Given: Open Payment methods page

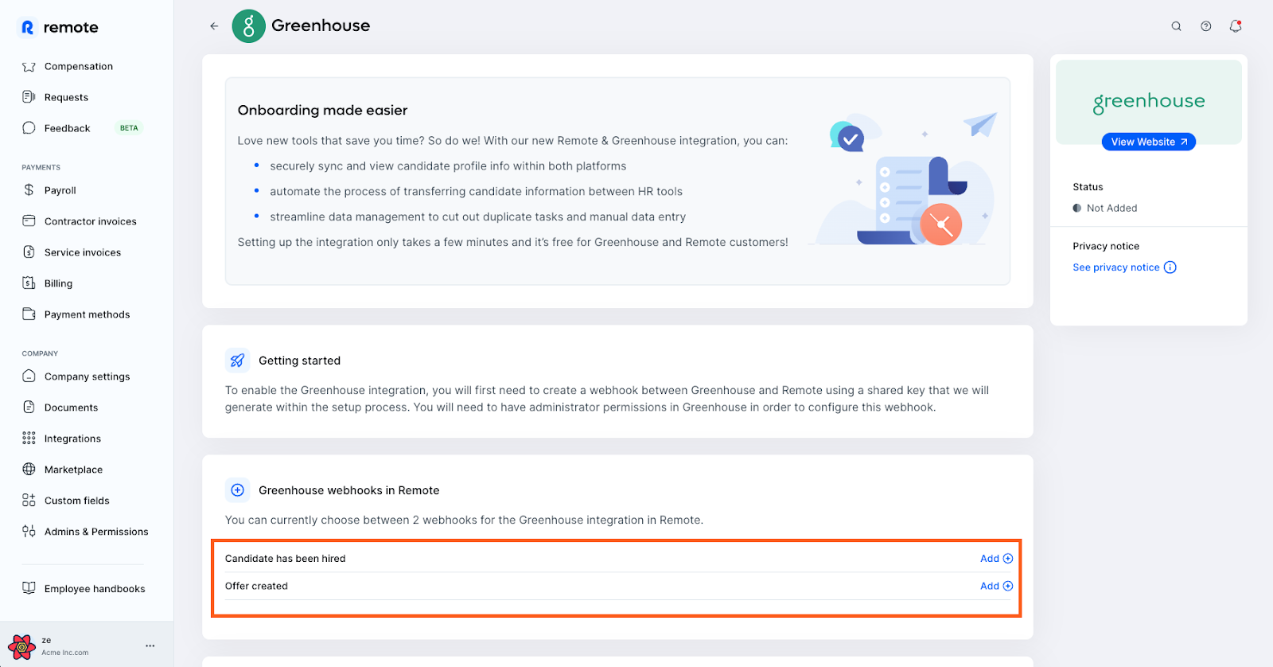Looking at the screenshot, I should pyautogui.click(x=88, y=314).
